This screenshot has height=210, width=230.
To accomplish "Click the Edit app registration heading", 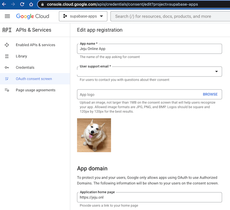I will tap(100, 30).
